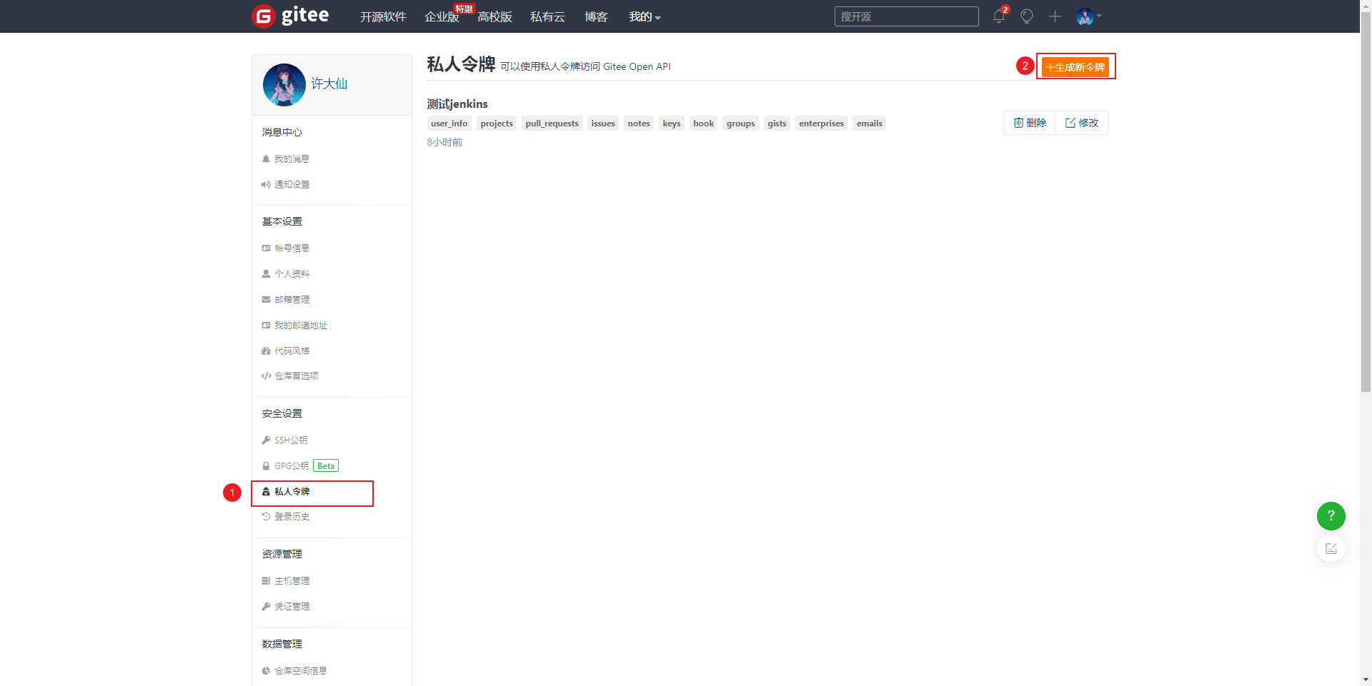This screenshot has height=686, width=1372.
Task: Open 博客 in the navbar
Action: 596,16
